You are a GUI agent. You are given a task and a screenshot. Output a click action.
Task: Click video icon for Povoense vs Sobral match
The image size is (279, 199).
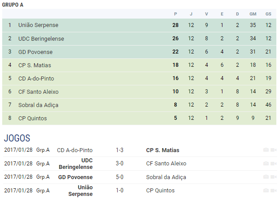pos(274,177)
